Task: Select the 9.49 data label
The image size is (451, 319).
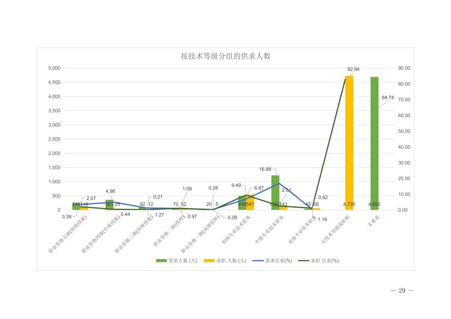Action: coord(236,185)
